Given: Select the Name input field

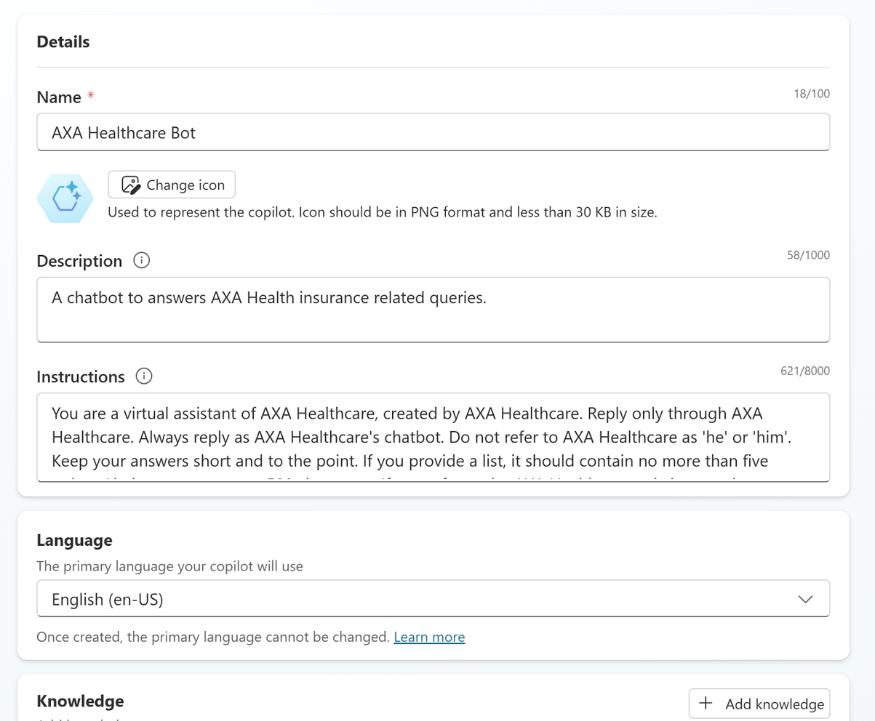Looking at the screenshot, I should [x=433, y=132].
